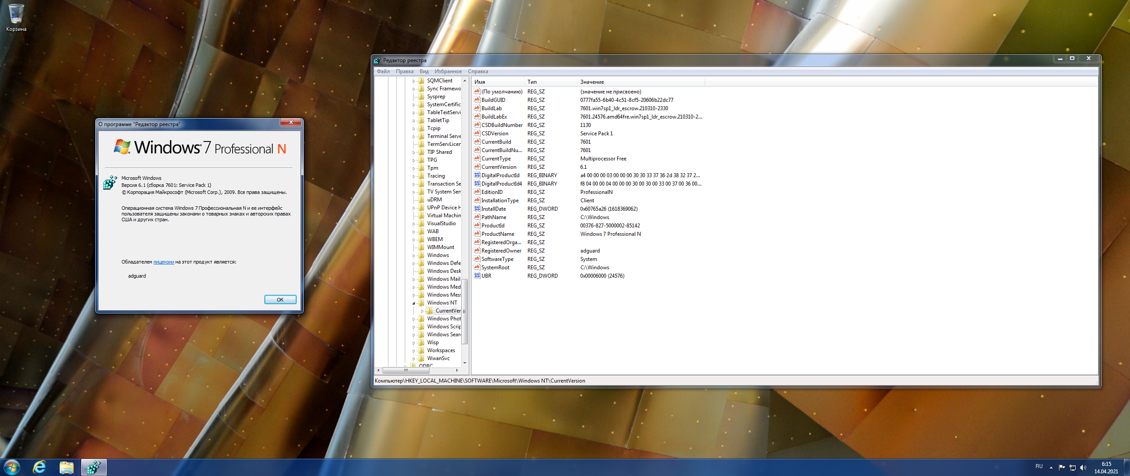Select the SystemRoot value icon
The height and width of the screenshot is (476, 1130).
pyautogui.click(x=477, y=268)
